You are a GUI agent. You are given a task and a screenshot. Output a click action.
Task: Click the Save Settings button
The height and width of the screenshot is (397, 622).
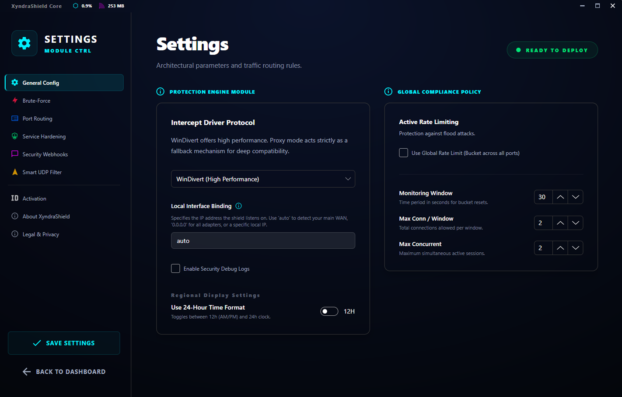[x=64, y=343]
